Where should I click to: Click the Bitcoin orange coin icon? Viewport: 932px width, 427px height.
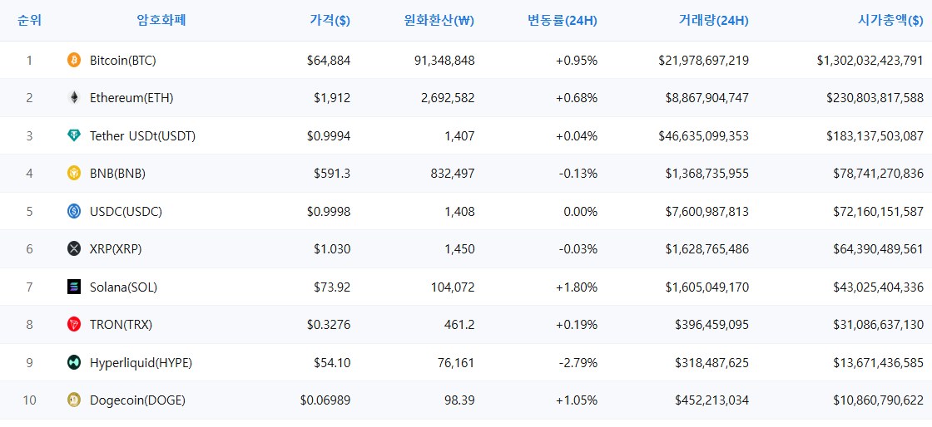point(74,60)
